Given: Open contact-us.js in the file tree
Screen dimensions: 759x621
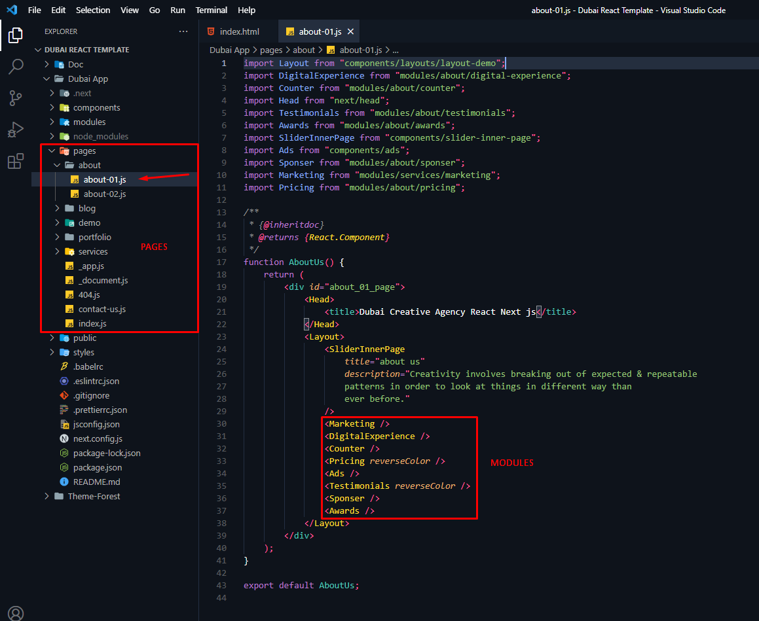Looking at the screenshot, I should 102,309.
